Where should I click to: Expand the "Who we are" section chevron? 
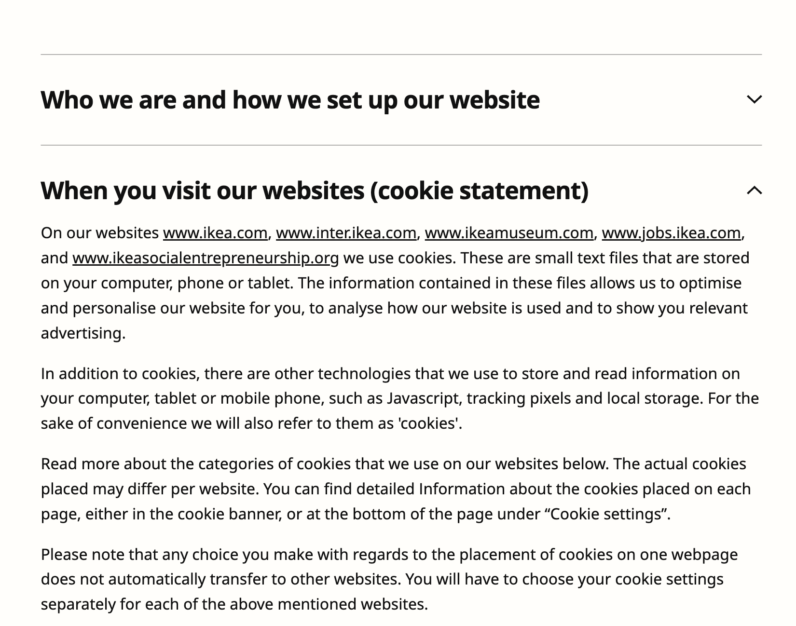[x=754, y=99]
